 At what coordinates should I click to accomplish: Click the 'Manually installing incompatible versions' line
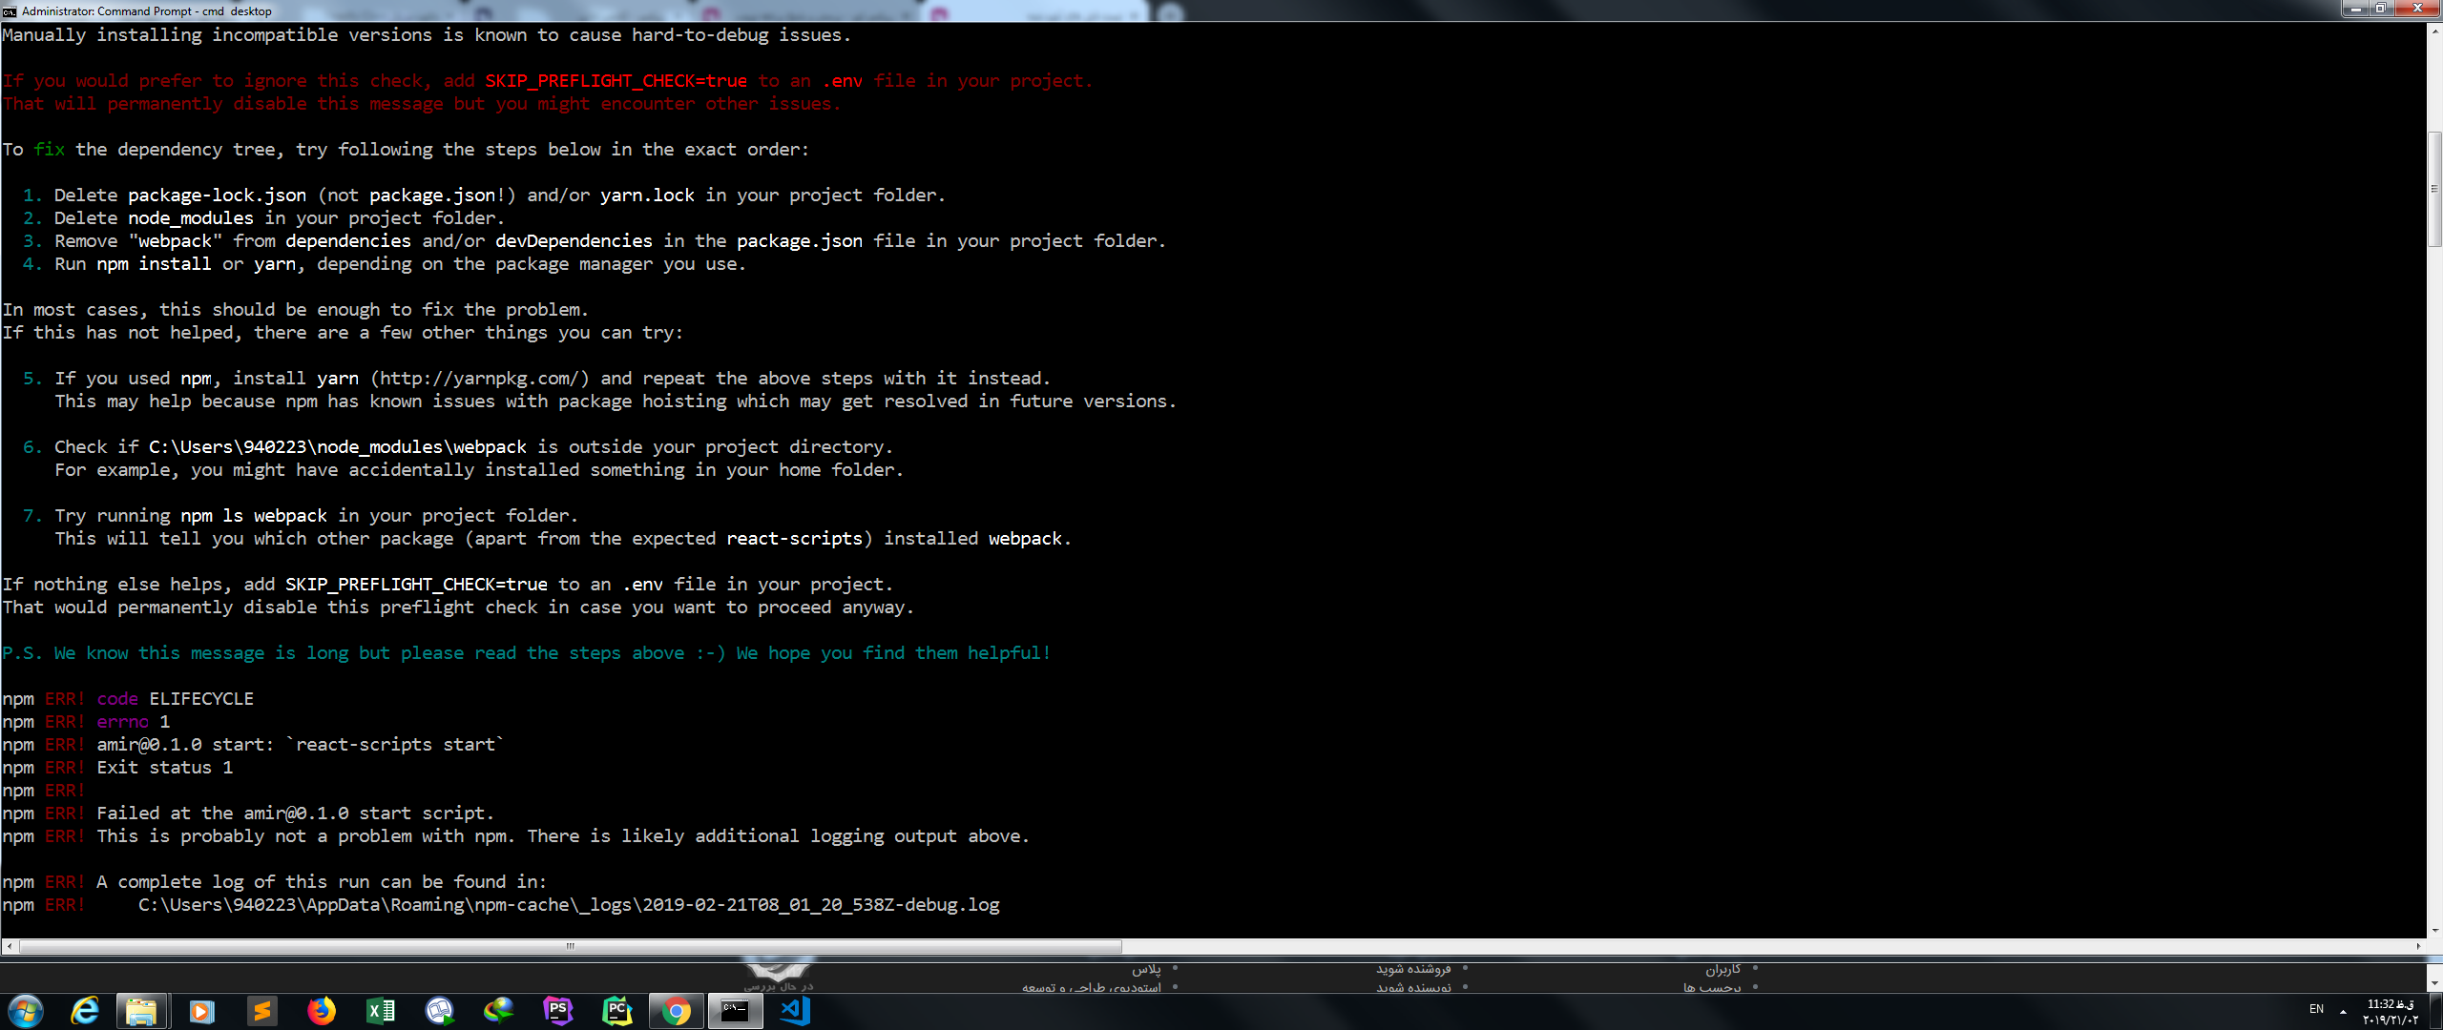pos(426,35)
